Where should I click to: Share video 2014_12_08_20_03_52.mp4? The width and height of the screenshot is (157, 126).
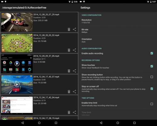tap(74, 50)
